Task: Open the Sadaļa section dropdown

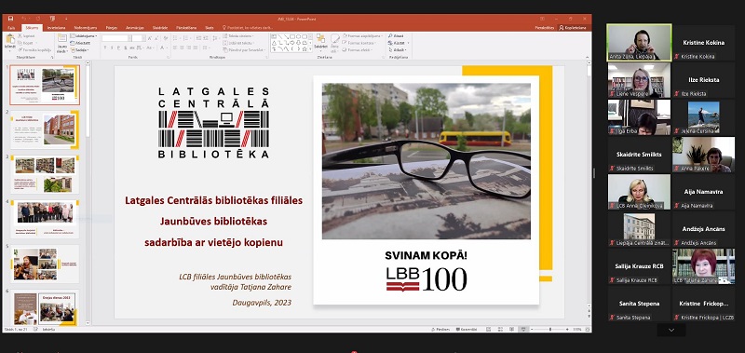Action: tap(80, 49)
